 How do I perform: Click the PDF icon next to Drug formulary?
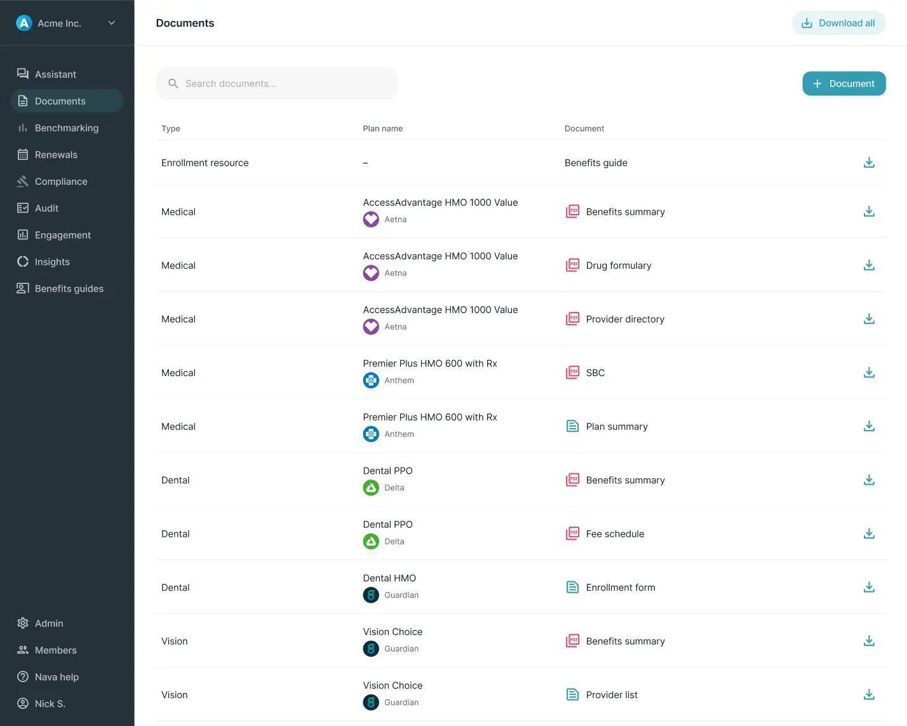(x=572, y=265)
